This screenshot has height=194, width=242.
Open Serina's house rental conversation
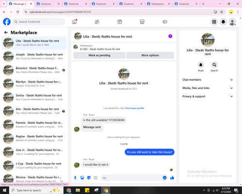(x=34, y=97)
